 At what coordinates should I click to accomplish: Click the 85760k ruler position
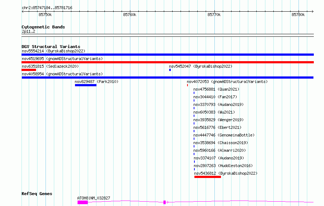(x=130, y=15)
